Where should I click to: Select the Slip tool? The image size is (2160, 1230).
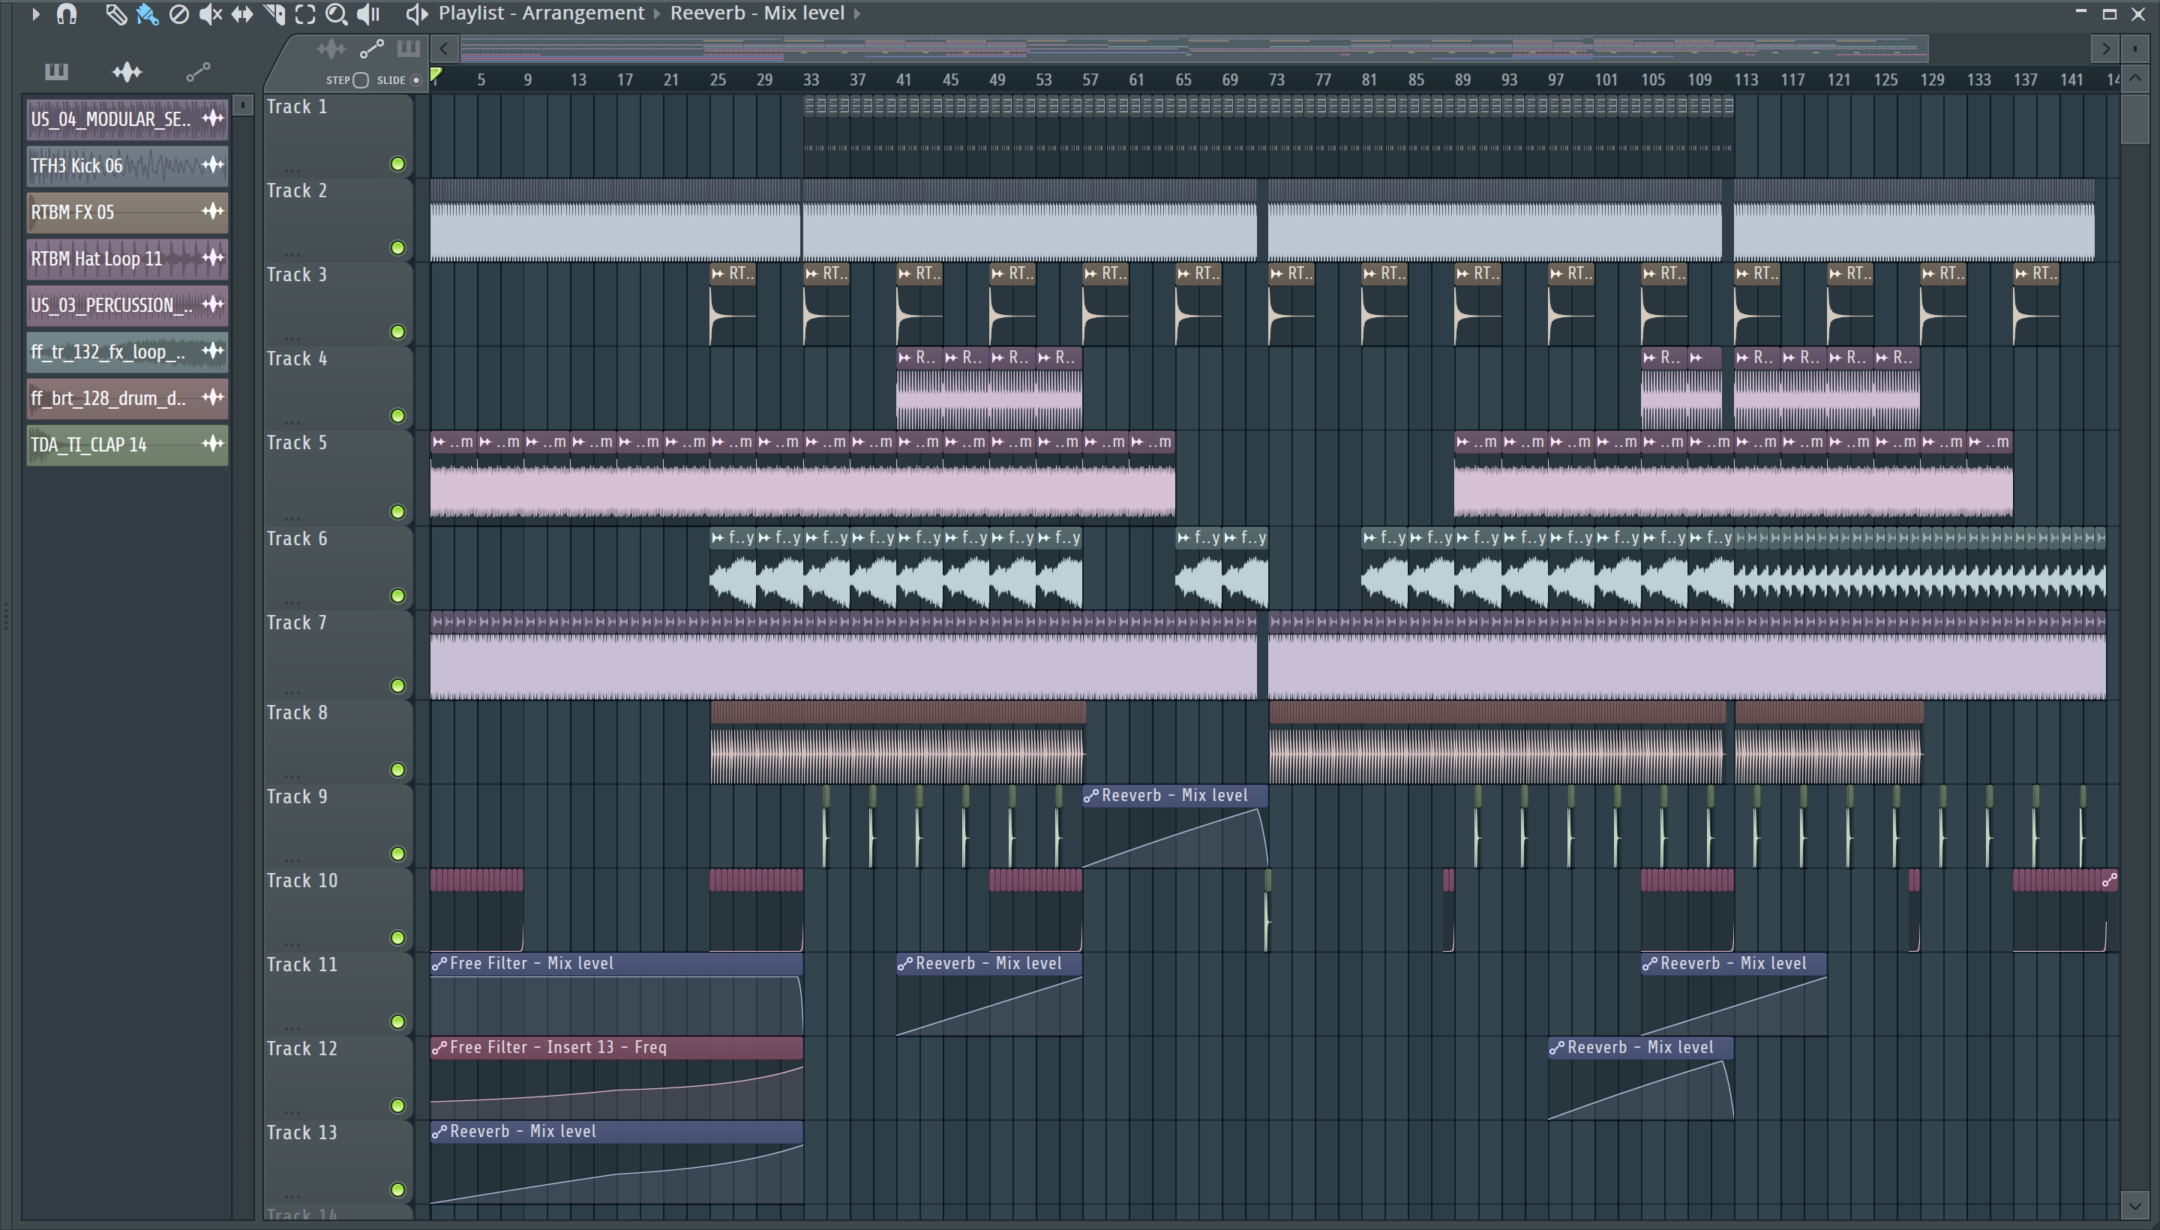coord(241,13)
